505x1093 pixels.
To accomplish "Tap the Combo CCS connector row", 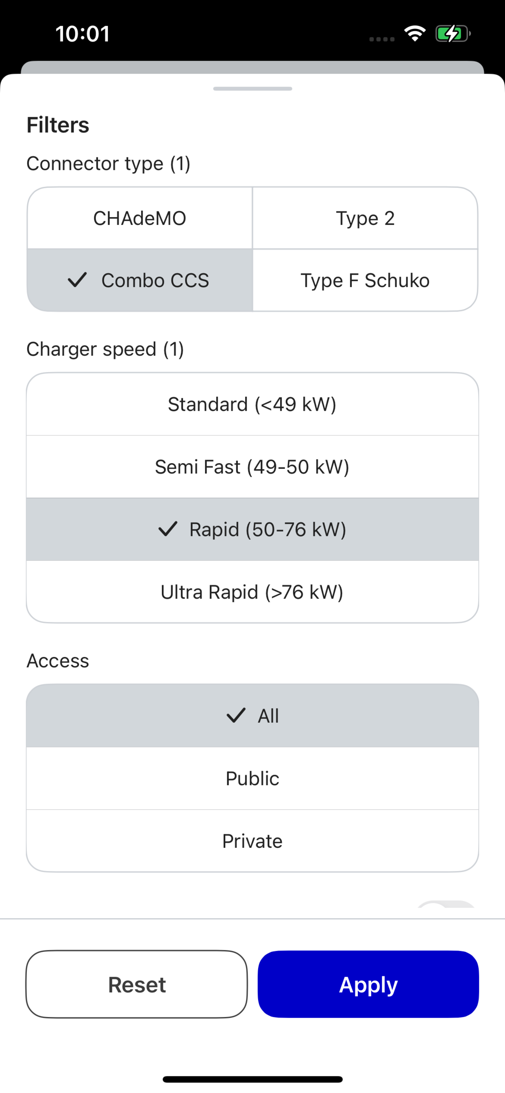I will [x=139, y=280].
